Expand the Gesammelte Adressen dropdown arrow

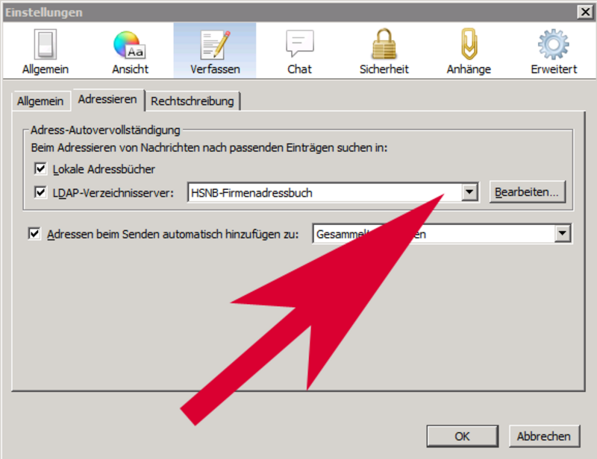point(563,233)
